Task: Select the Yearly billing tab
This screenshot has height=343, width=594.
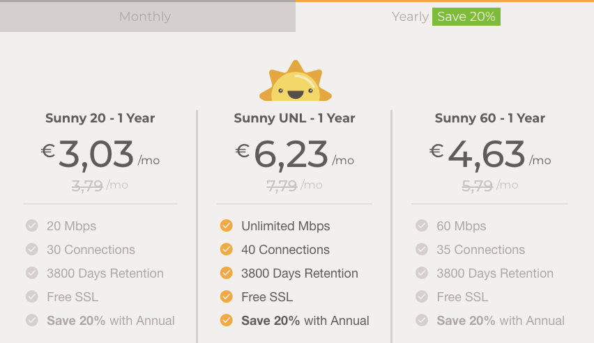Action: point(445,17)
